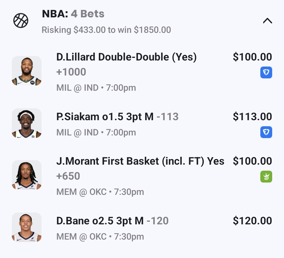The image size is (284, 258).
Task: Open D.Bane o2.5 3pt M bet
Action: 100,221
